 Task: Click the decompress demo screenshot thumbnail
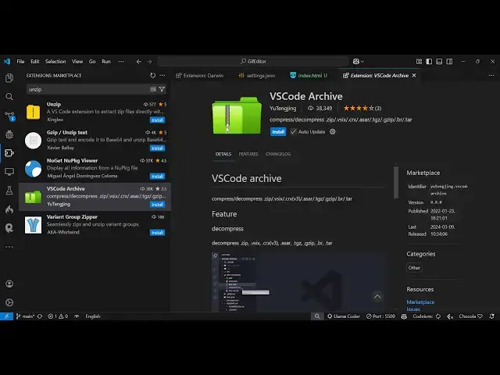click(298, 282)
